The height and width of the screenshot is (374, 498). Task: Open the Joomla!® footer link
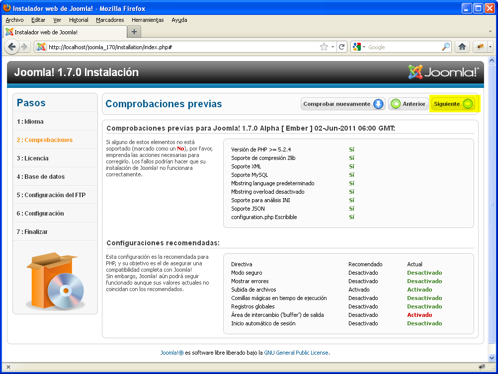tap(172, 353)
